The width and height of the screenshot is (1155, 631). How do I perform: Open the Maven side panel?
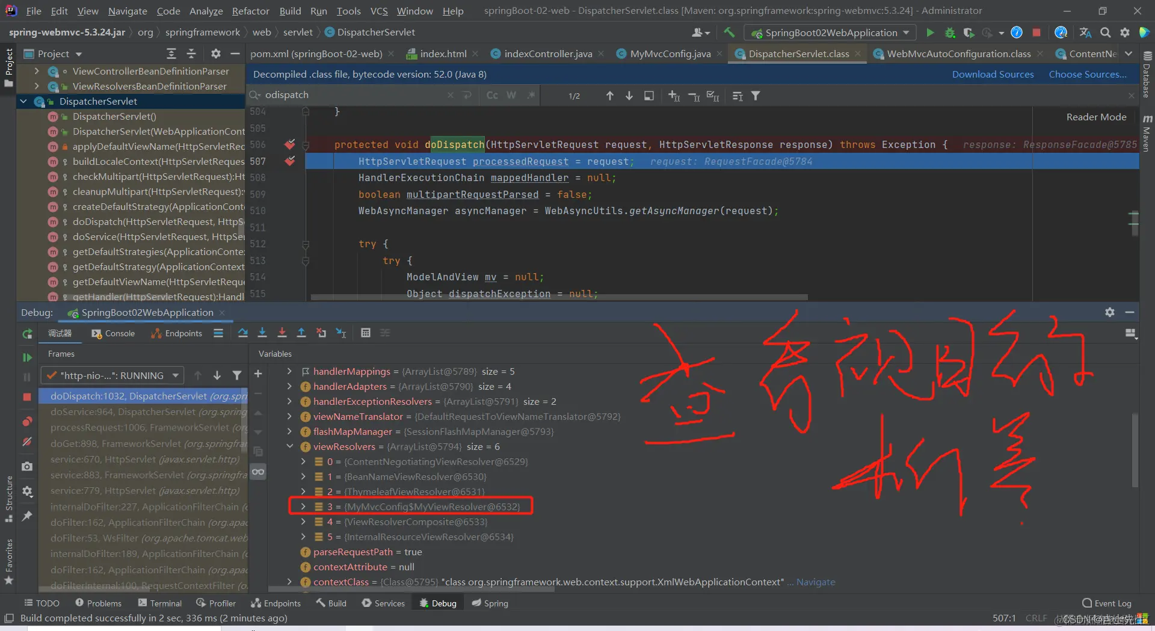click(1148, 134)
